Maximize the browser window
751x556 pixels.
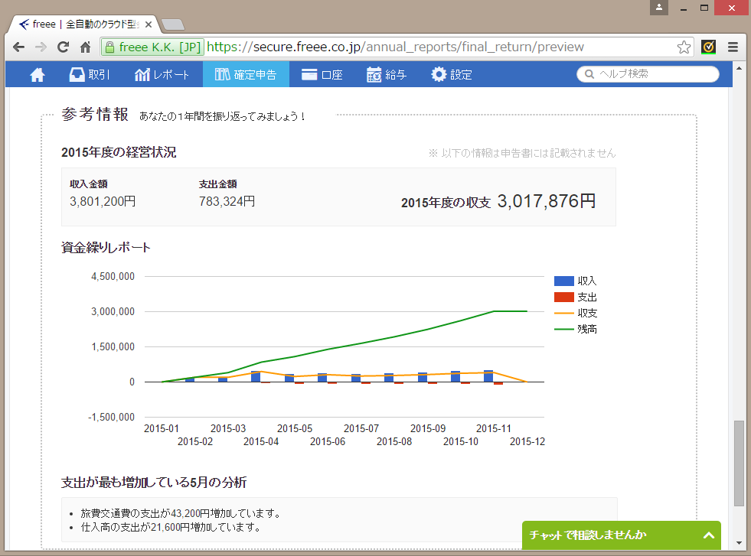pos(704,7)
